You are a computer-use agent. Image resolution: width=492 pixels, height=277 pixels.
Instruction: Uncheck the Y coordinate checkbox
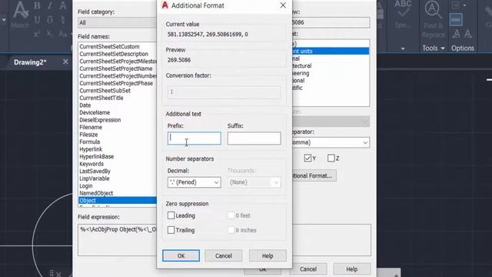[307, 158]
